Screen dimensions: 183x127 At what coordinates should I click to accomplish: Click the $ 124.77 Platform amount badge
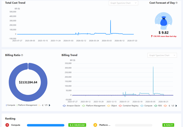coord(168,125)
